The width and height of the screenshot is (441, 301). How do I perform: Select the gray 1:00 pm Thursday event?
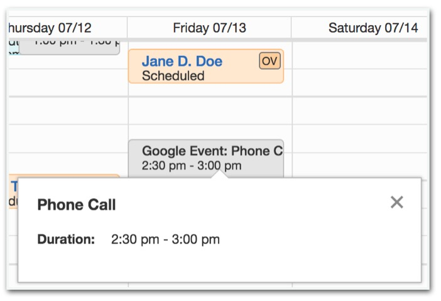[69, 45]
